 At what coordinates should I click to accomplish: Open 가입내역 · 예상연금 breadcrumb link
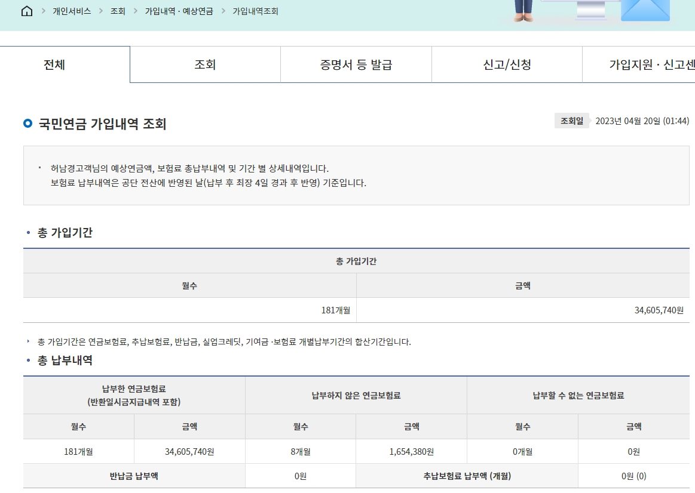pos(179,11)
